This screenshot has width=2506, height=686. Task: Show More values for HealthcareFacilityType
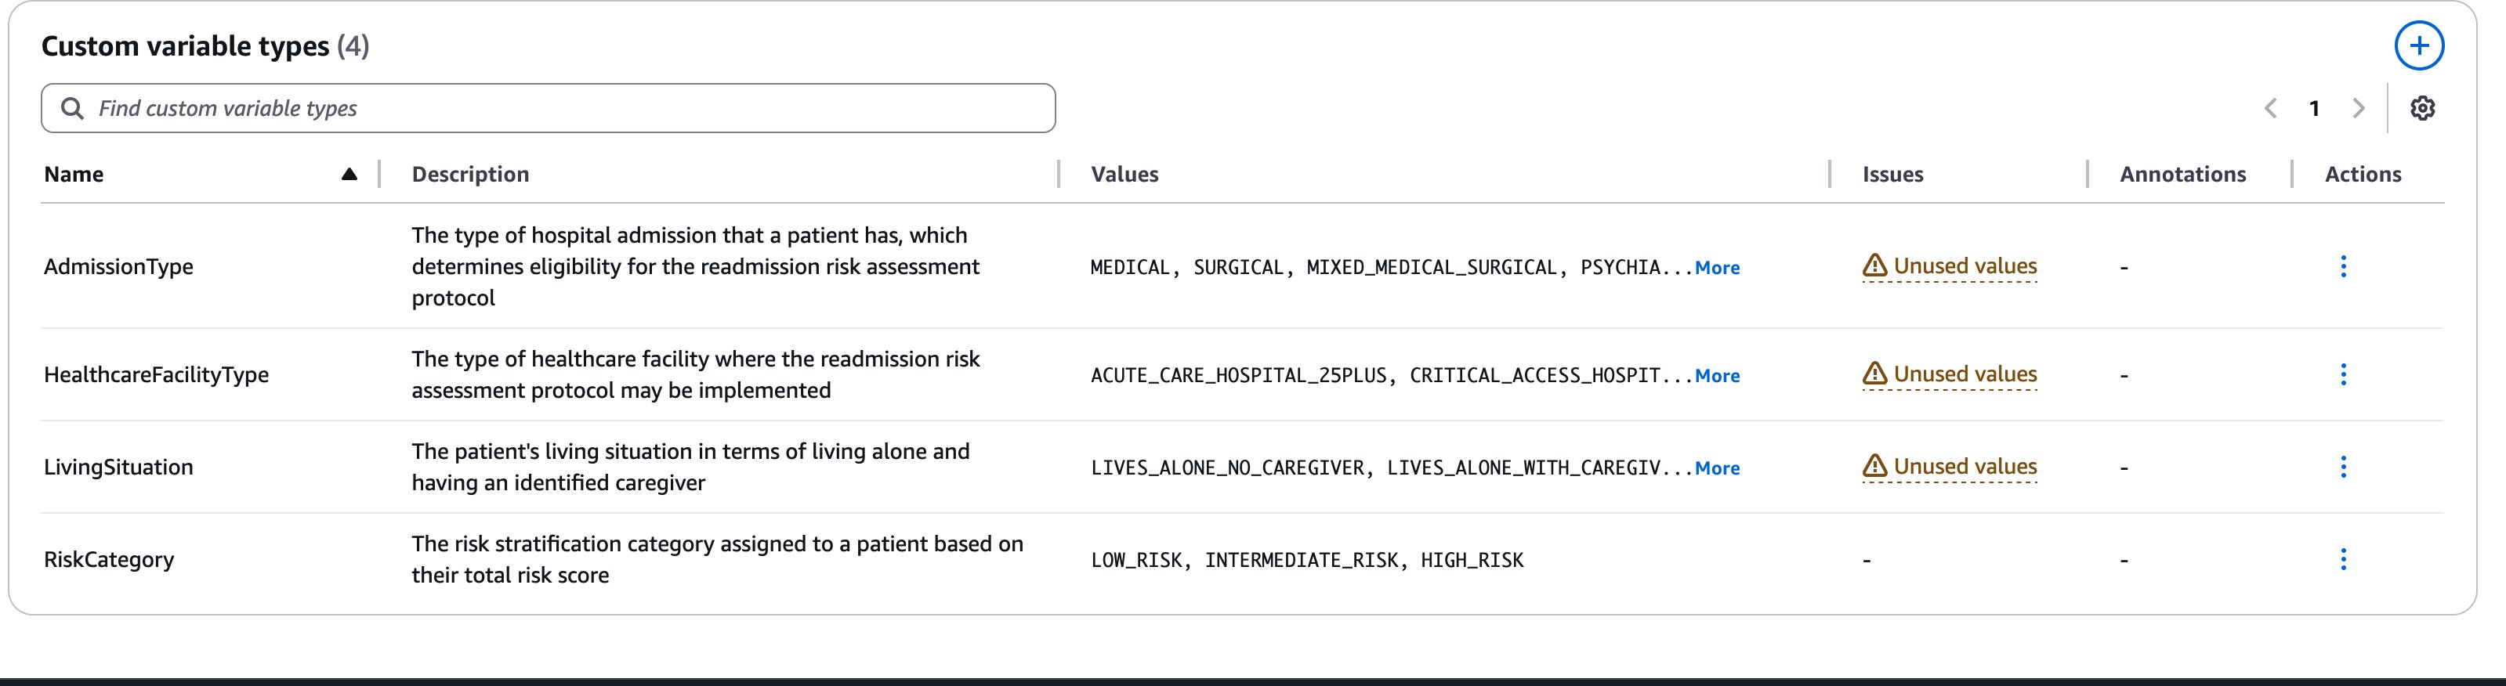1717,375
